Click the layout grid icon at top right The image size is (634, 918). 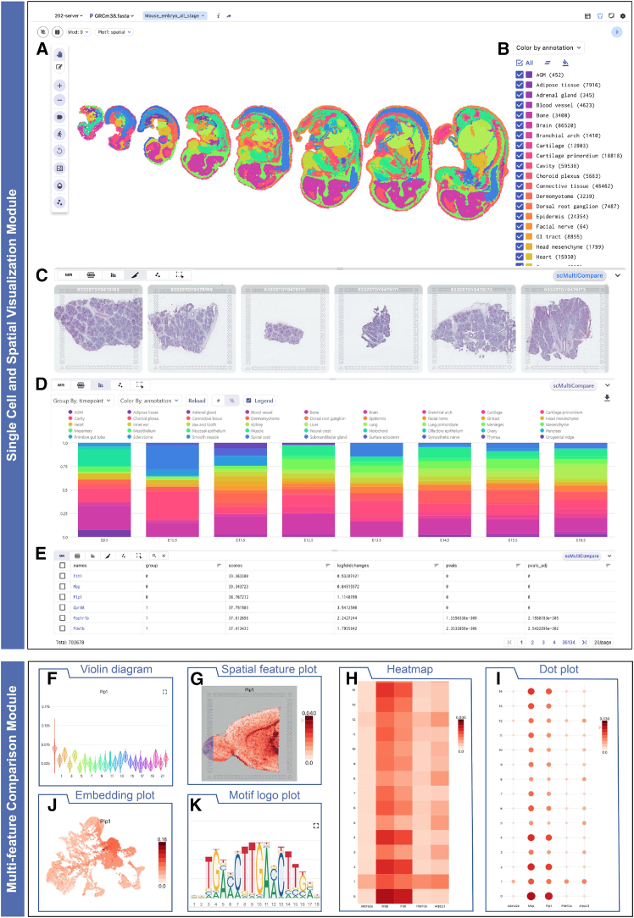[x=587, y=16]
